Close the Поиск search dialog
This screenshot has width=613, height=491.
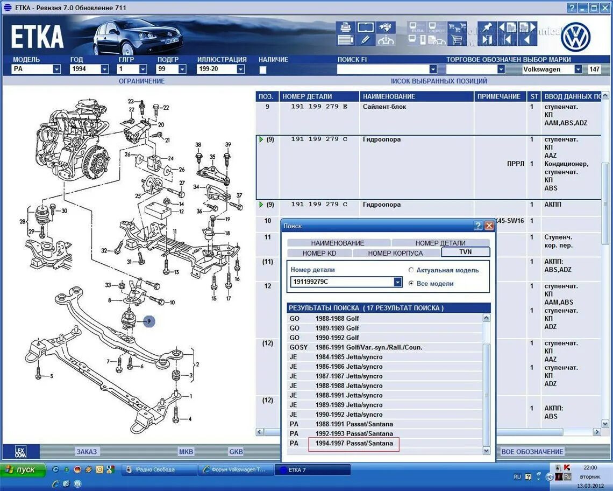[x=489, y=226]
